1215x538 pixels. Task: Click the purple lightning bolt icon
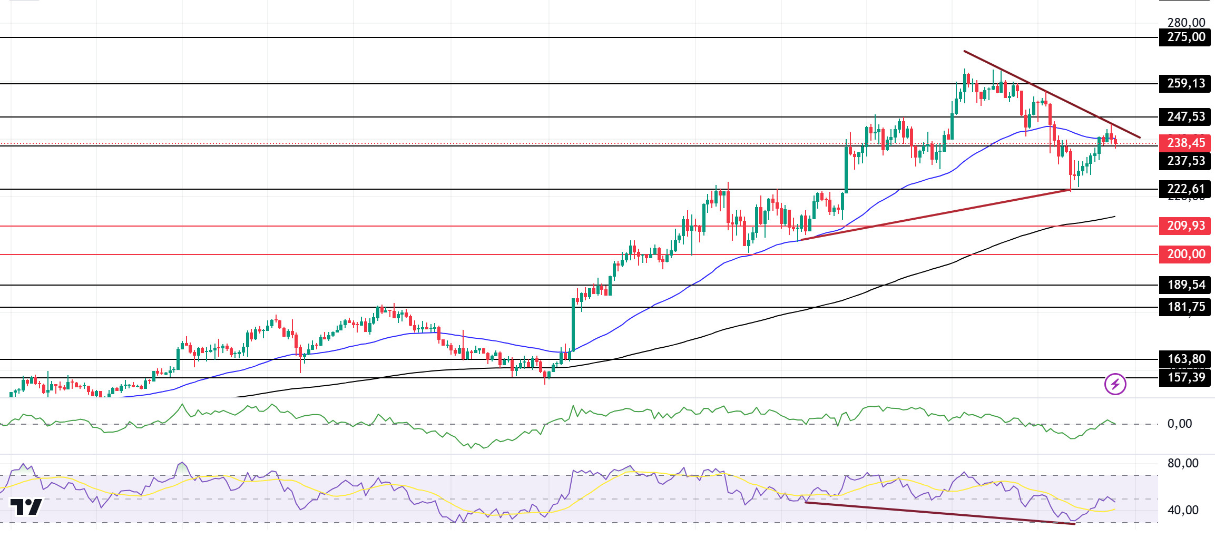click(x=1115, y=384)
